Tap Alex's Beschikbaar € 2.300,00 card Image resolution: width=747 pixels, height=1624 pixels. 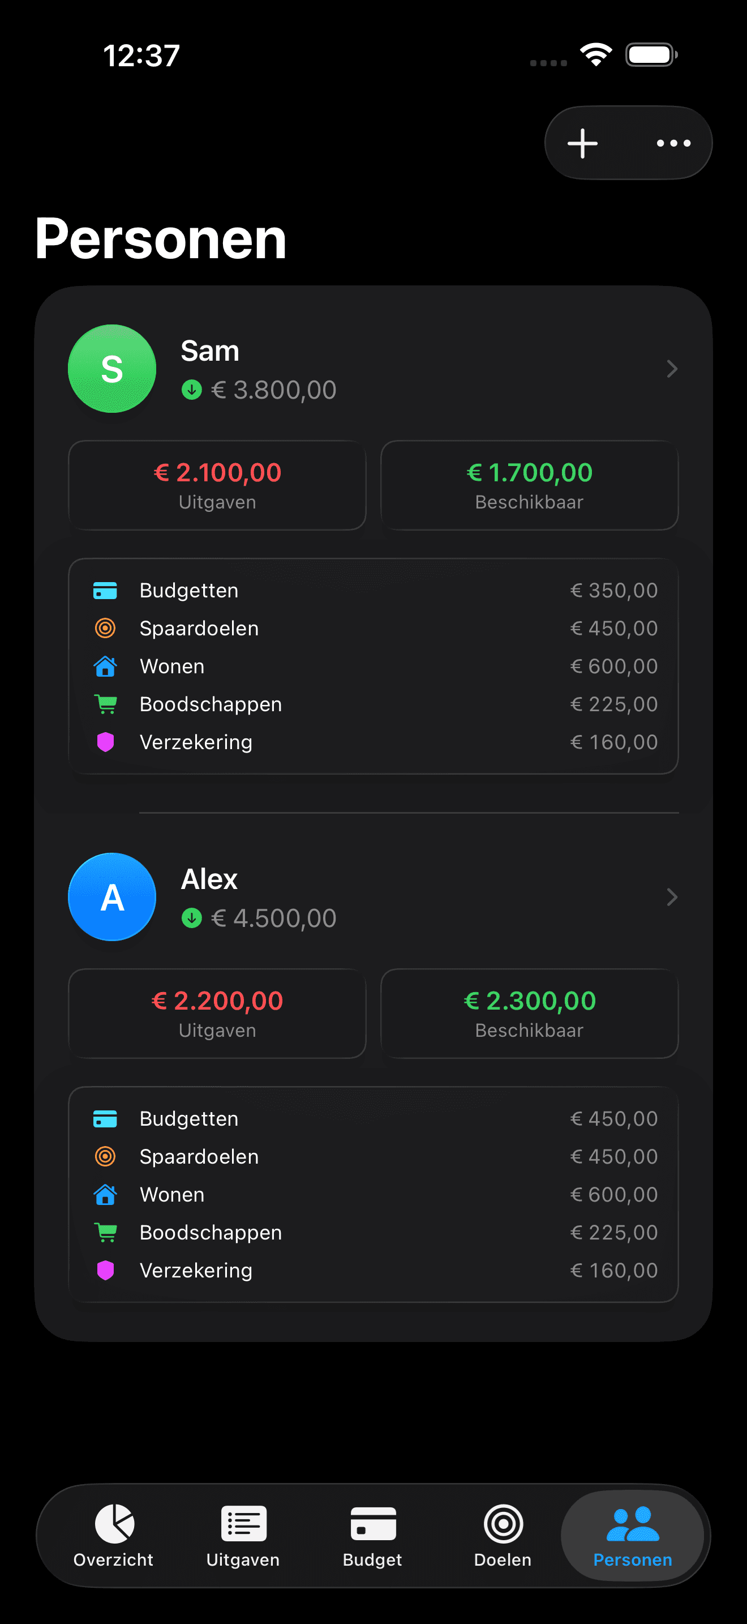[x=529, y=1014]
